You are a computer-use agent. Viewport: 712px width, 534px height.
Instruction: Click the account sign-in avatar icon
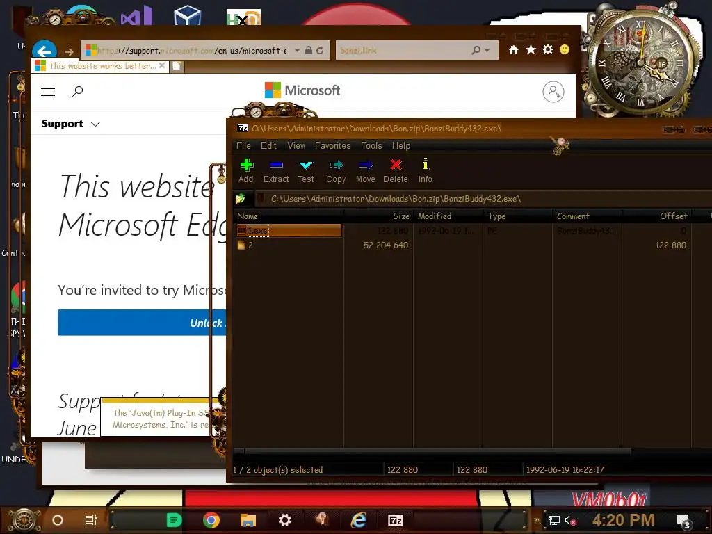point(553,92)
